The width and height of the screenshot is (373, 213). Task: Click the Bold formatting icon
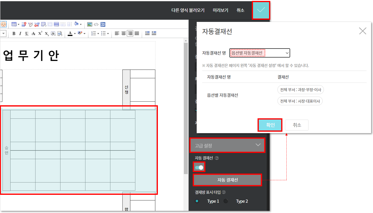[x=14, y=33]
